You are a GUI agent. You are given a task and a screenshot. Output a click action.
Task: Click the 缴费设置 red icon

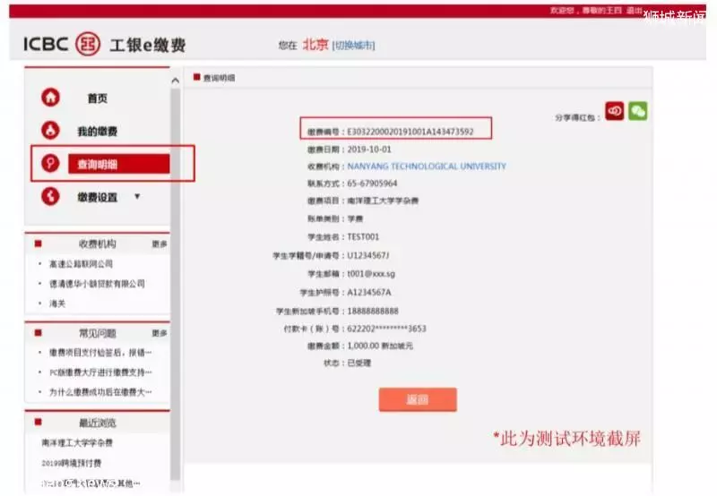[x=50, y=196]
